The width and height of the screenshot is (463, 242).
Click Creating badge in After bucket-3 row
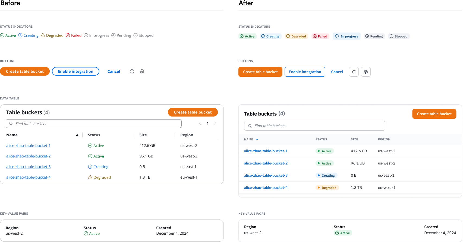(326, 175)
